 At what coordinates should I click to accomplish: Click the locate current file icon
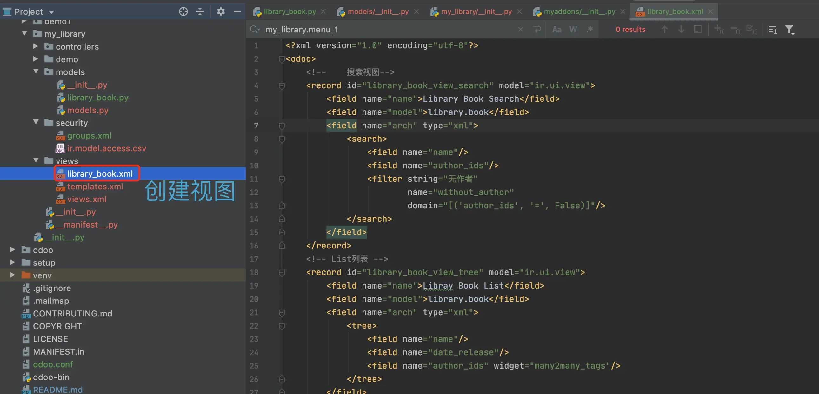pyautogui.click(x=183, y=12)
